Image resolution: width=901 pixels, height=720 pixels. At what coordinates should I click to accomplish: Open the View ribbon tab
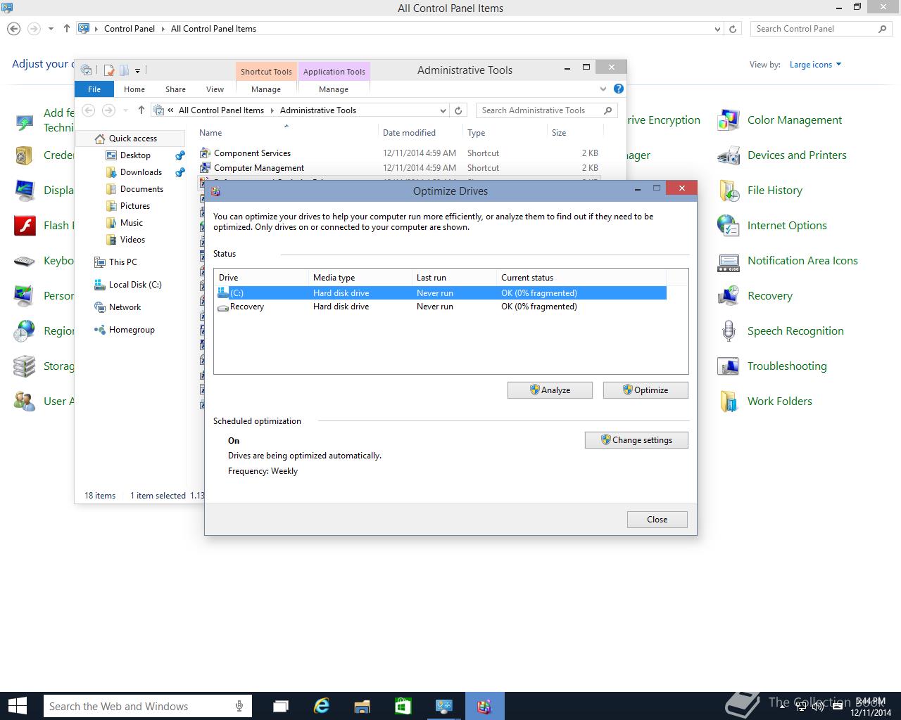[x=215, y=89]
